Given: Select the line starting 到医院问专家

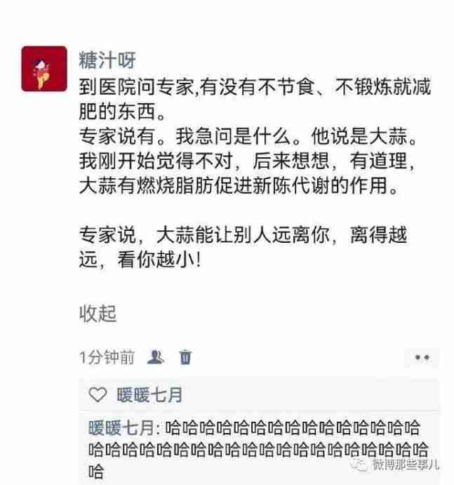Looking at the screenshot, I should point(255,87).
